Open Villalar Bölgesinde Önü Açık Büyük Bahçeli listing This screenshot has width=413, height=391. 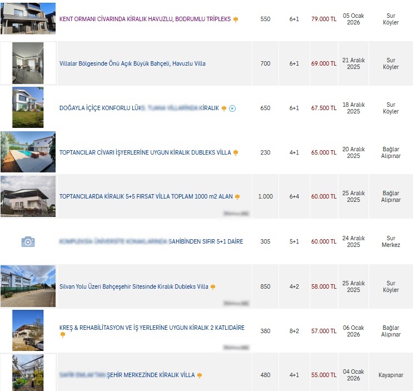132,63
